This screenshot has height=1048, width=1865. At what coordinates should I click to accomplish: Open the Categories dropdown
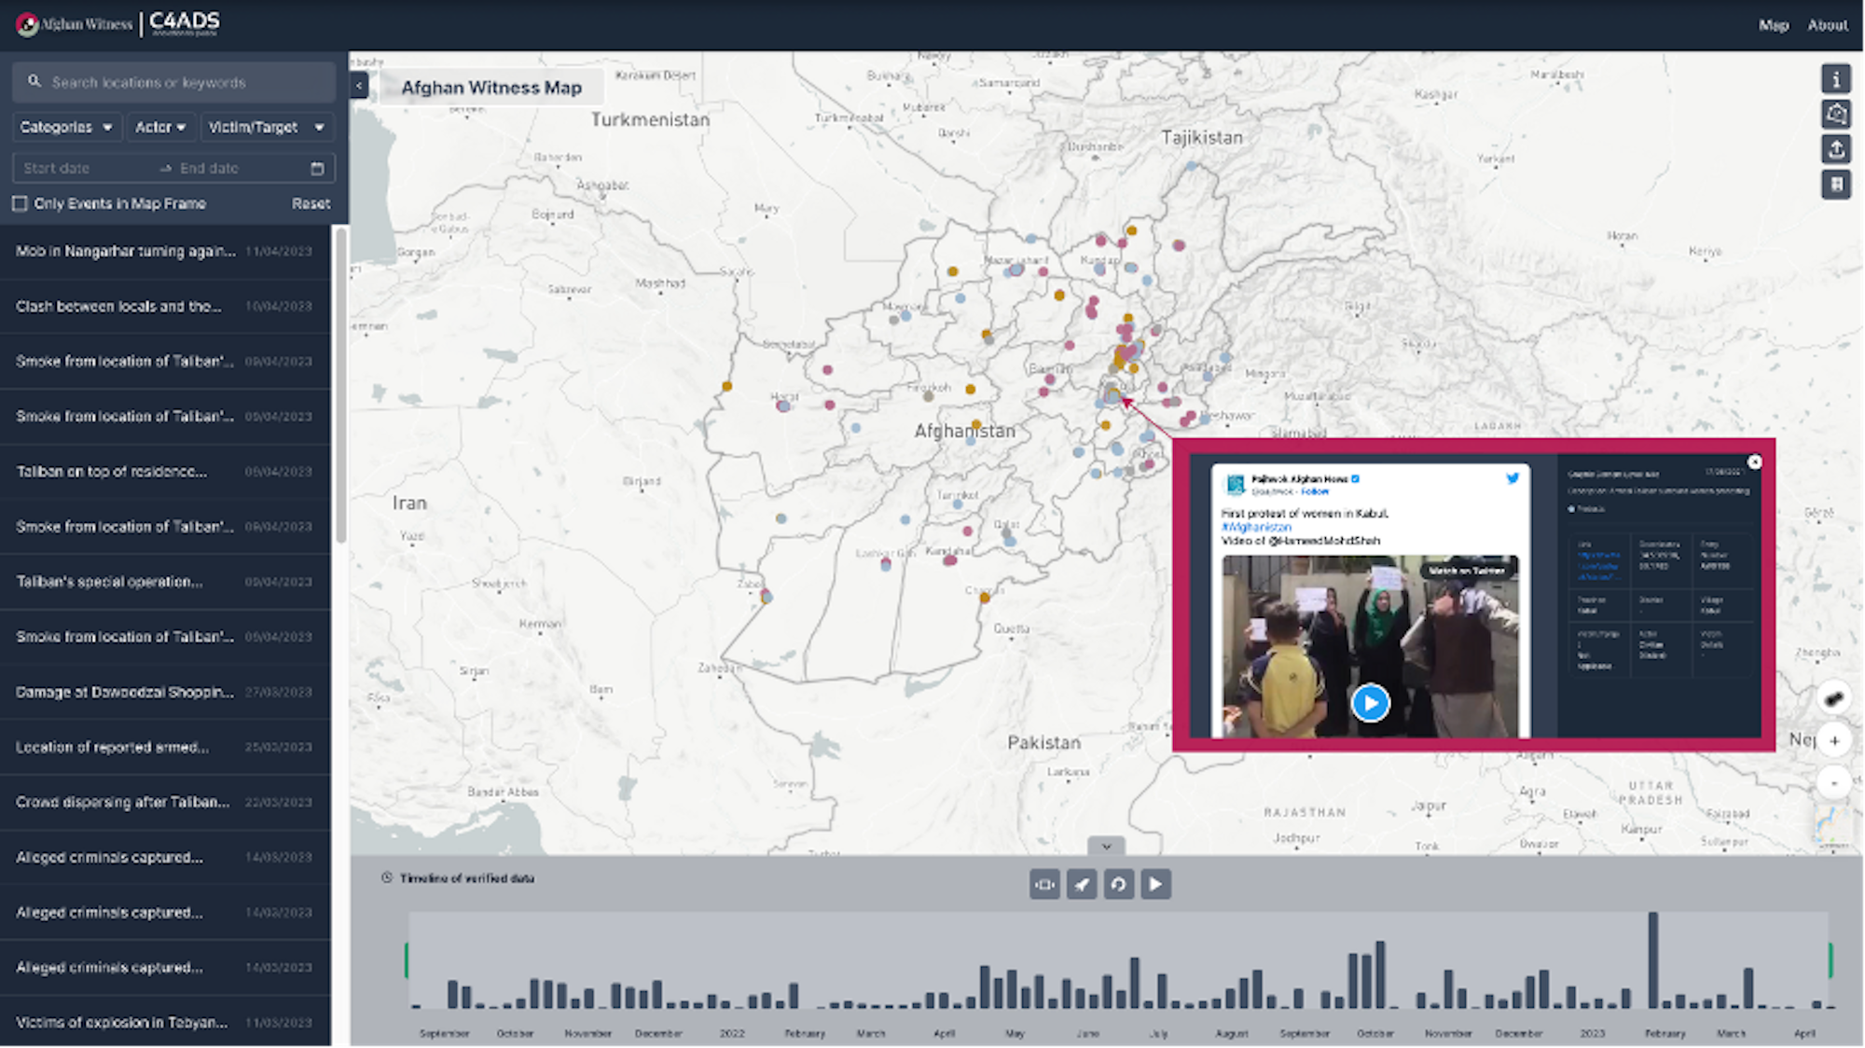click(65, 127)
